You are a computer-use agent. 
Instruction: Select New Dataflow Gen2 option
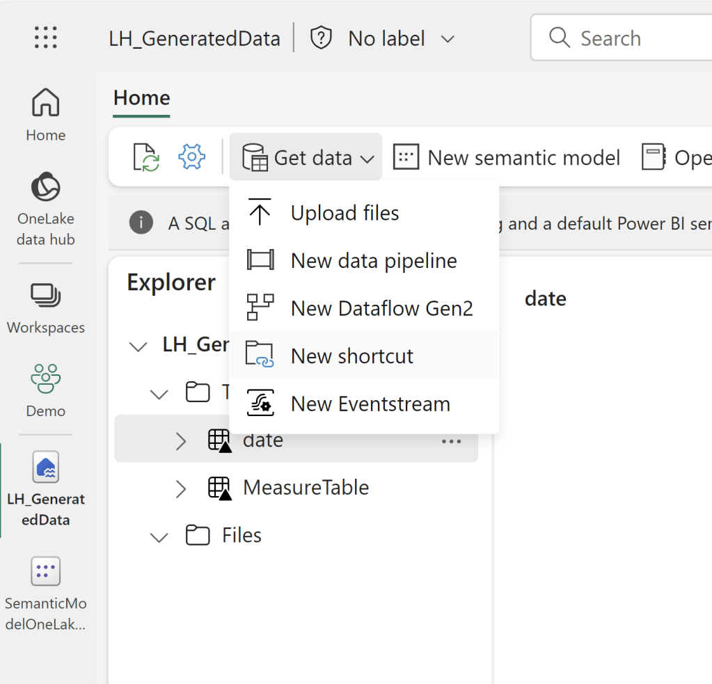click(x=381, y=308)
